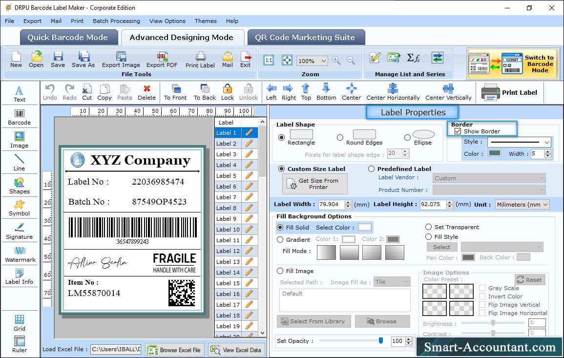
Task: Switch to QR Code Marketing Suite tab
Action: tap(305, 38)
